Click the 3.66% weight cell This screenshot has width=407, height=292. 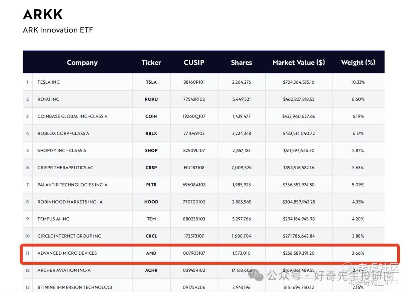coord(358,253)
